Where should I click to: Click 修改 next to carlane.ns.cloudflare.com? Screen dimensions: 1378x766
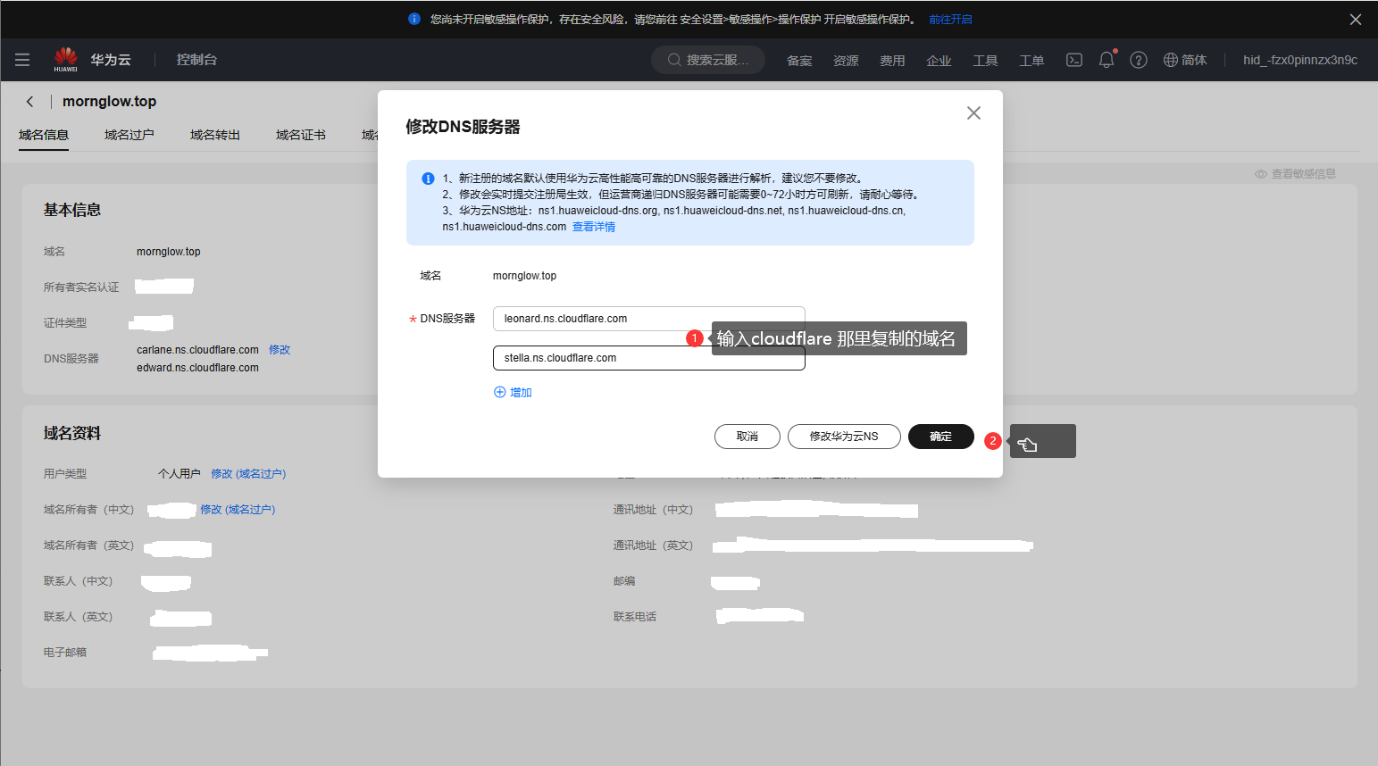280,350
